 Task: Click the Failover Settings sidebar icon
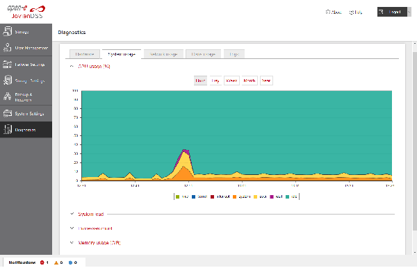[x=8, y=65]
